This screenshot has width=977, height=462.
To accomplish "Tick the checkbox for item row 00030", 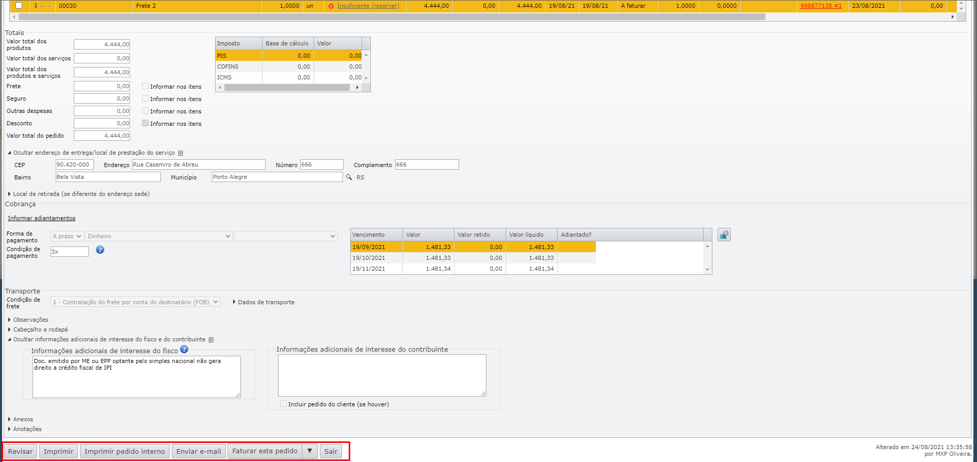I will tap(19, 6).
